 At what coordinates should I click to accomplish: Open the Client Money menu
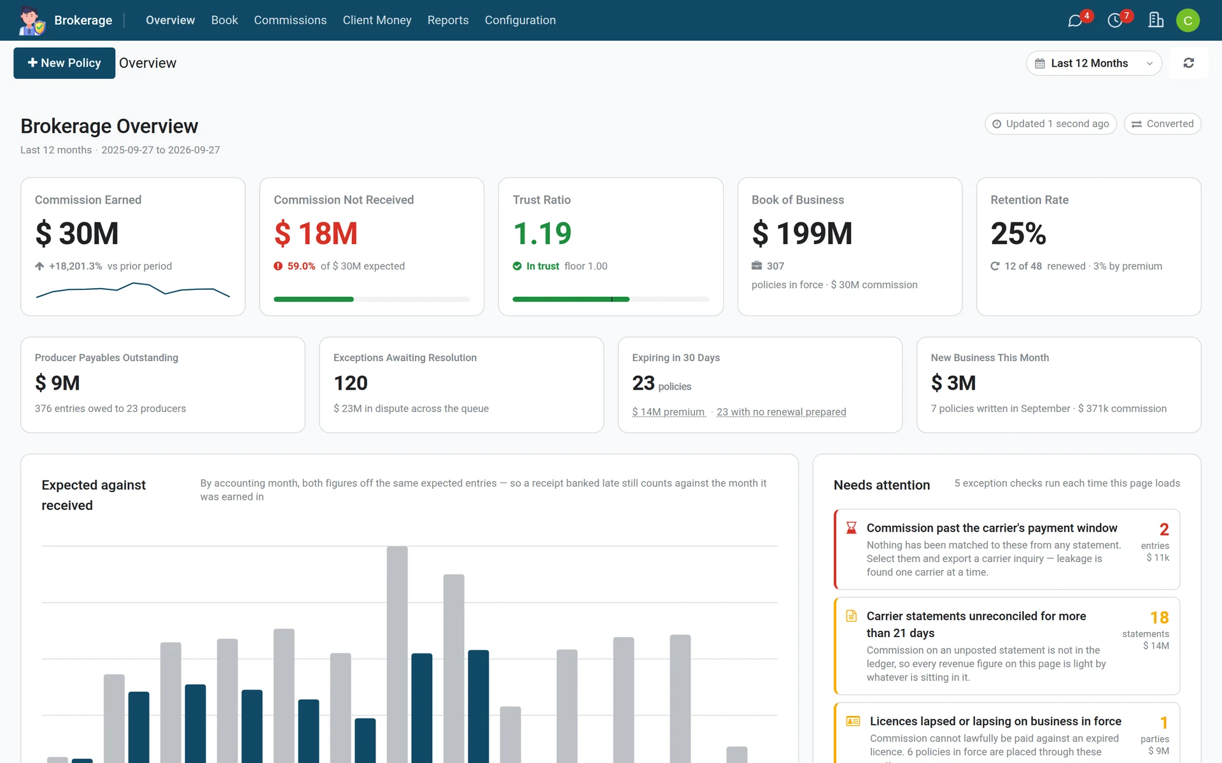(x=377, y=20)
